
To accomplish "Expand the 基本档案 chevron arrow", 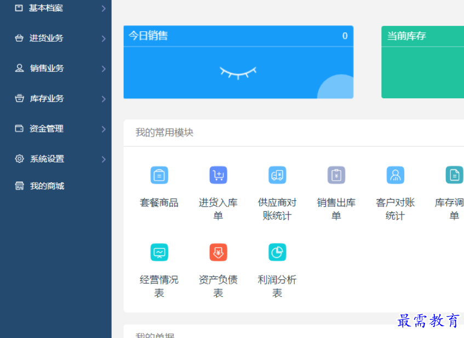I will click(x=104, y=8).
